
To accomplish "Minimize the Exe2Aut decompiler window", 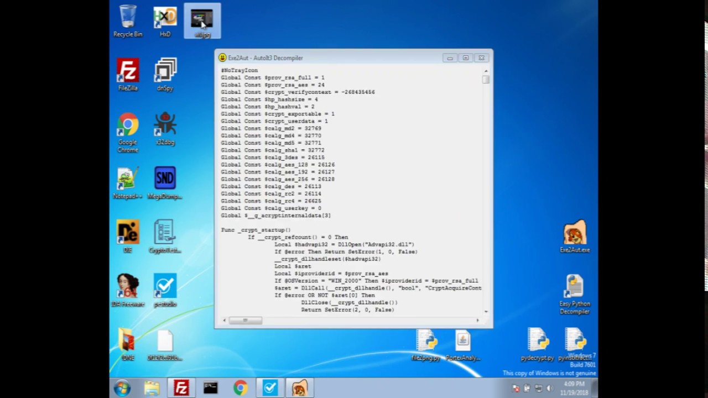I will (x=450, y=57).
